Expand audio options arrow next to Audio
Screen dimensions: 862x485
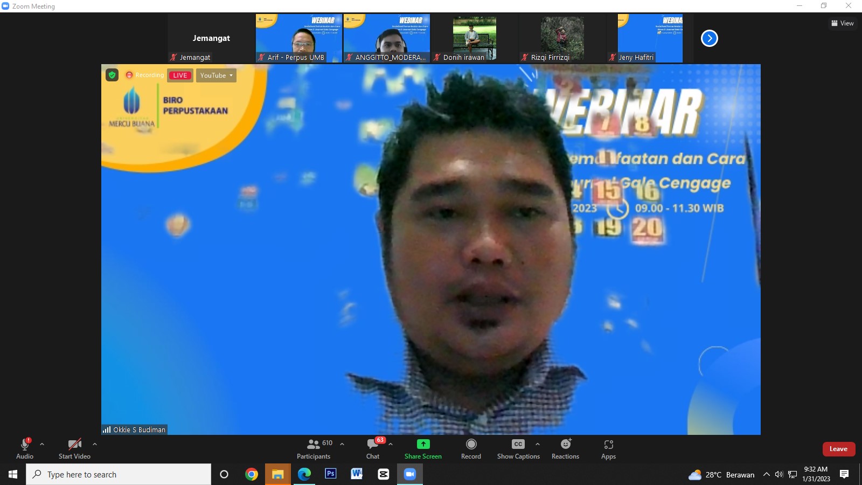[x=42, y=444]
